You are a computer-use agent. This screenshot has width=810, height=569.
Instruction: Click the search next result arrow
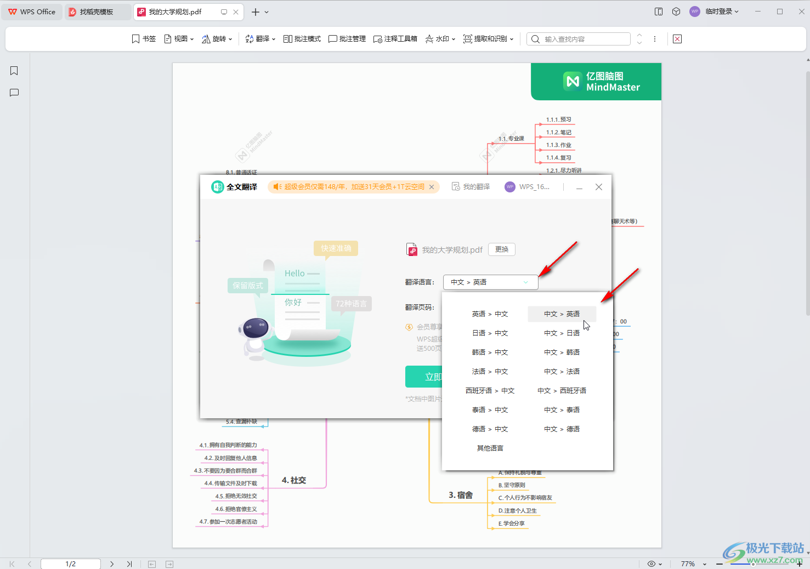click(639, 42)
